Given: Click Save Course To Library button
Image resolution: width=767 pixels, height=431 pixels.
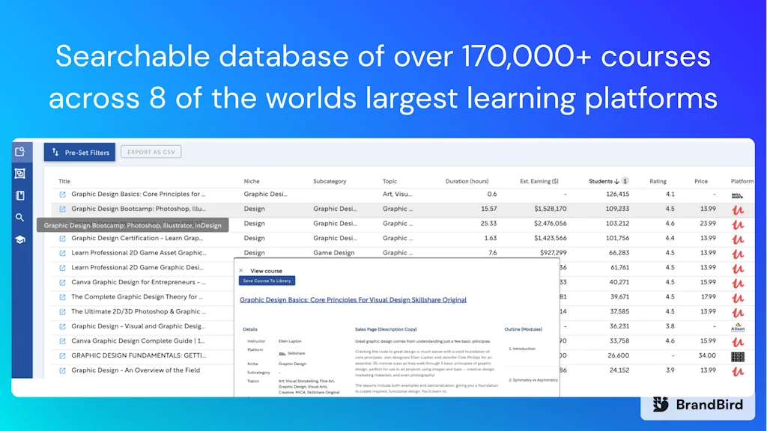Looking at the screenshot, I should tap(267, 281).
